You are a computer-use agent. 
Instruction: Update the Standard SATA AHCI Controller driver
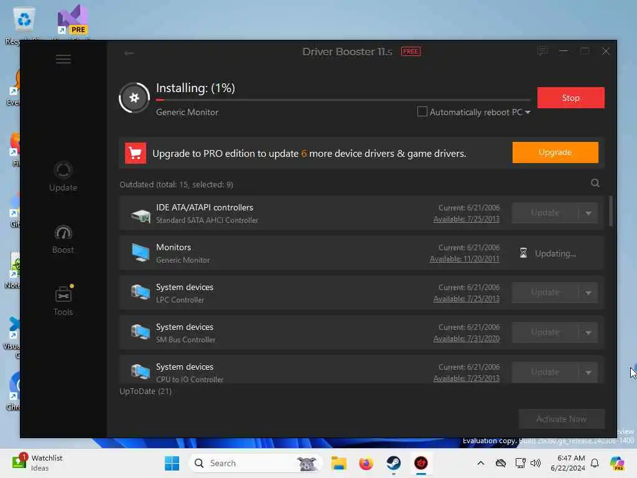pyautogui.click(x=545, y=213)
